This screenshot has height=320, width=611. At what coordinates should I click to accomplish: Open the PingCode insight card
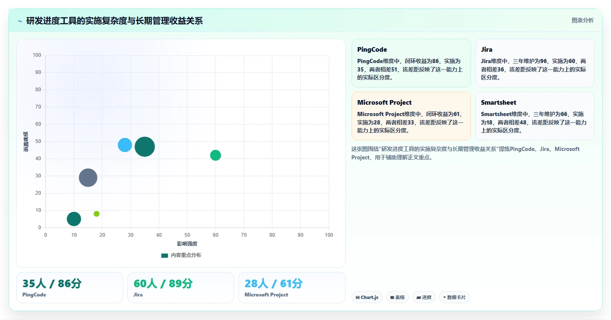pos(411,63)
